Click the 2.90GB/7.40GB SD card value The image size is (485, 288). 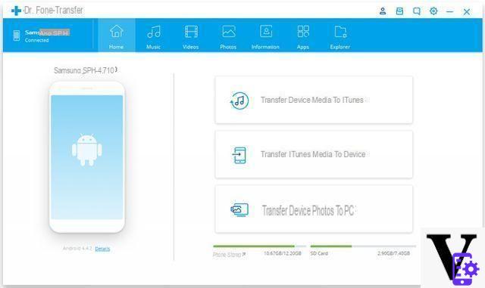click(393, 253)
